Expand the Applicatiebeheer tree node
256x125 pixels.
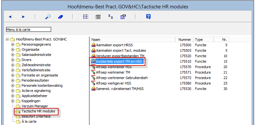(x=13, y=96)
